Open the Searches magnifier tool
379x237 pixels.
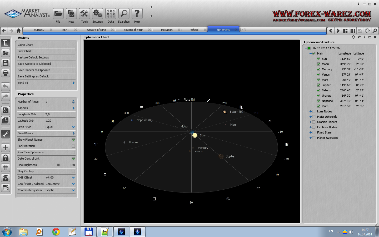pos(124,14)
